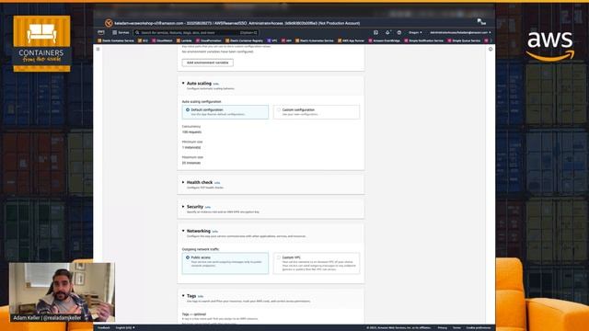Open AWS App Runner bookmark
589x331 pixels.
[x=351, y=40]
